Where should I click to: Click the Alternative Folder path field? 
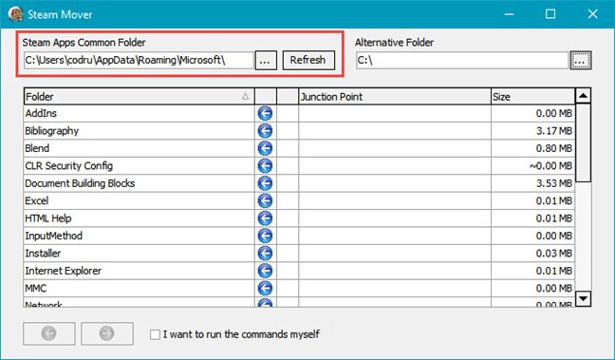point(462,61)
